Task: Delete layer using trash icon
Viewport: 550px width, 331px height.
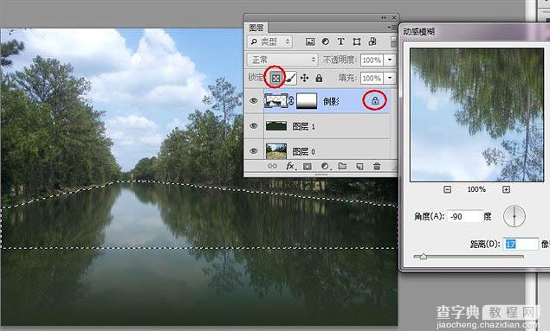Action: point(377,166)
